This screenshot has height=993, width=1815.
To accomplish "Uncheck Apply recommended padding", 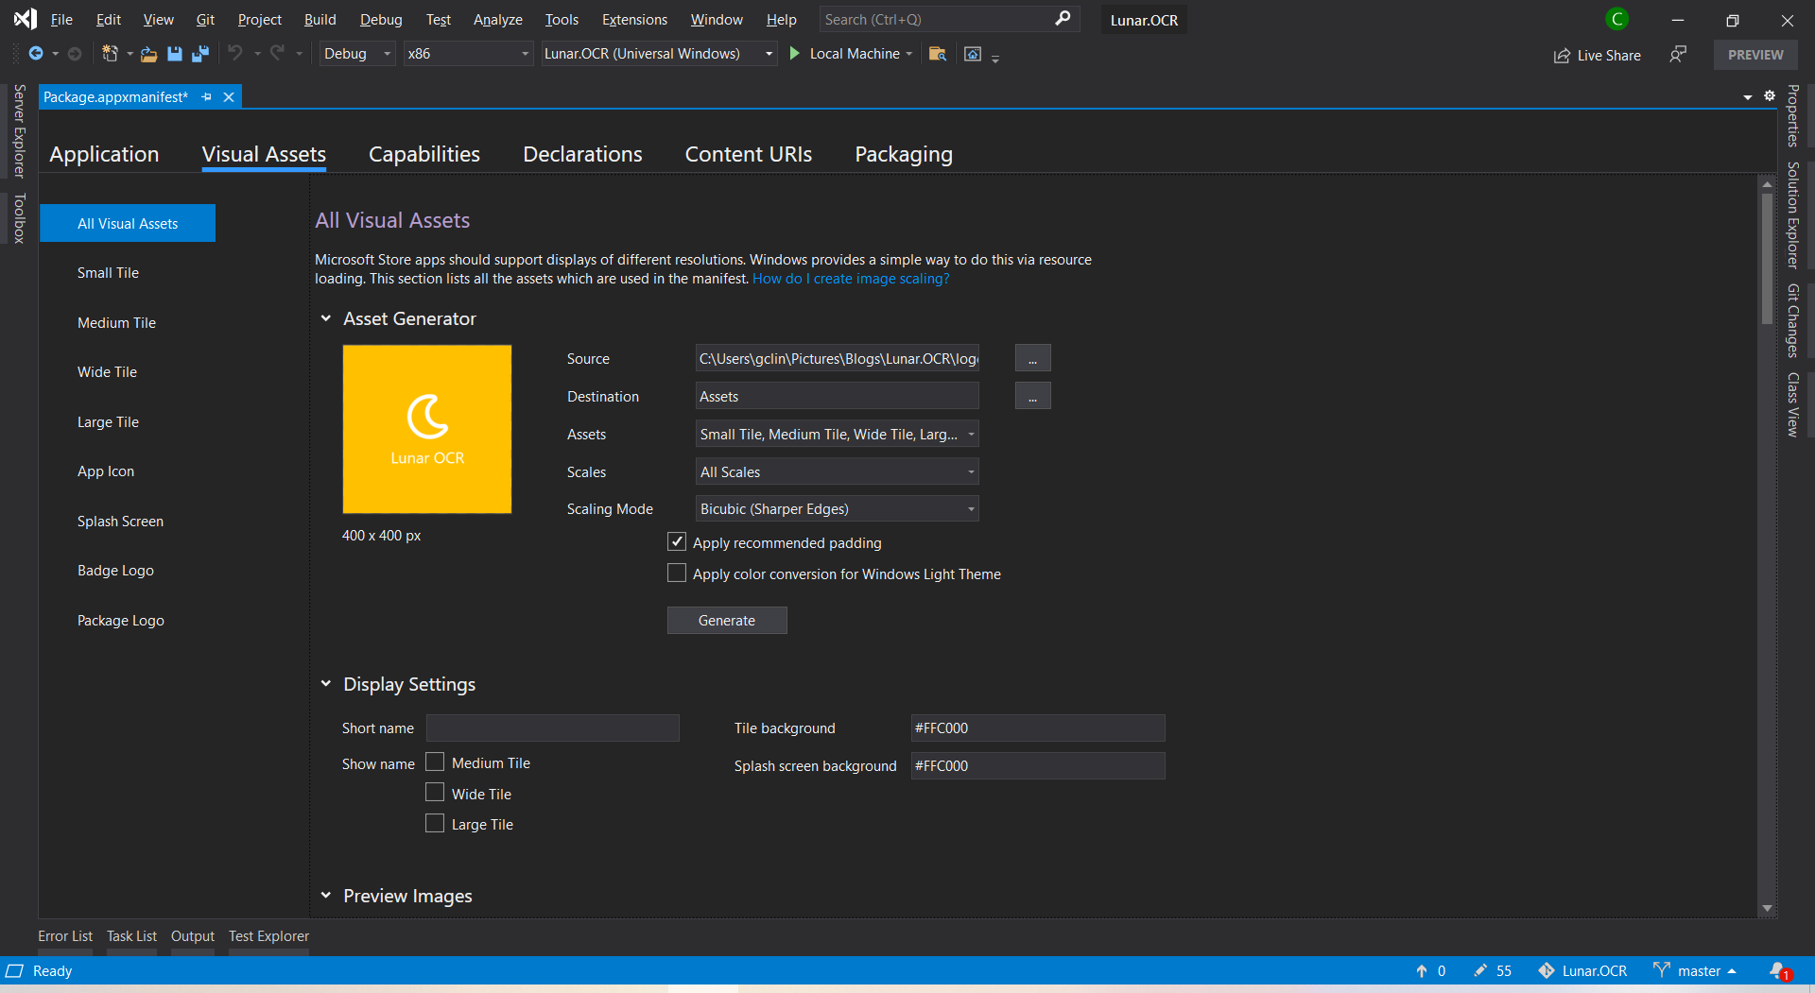I will click(677, 542).
